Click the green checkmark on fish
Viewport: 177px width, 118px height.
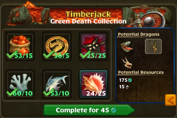tap(47, 92)
